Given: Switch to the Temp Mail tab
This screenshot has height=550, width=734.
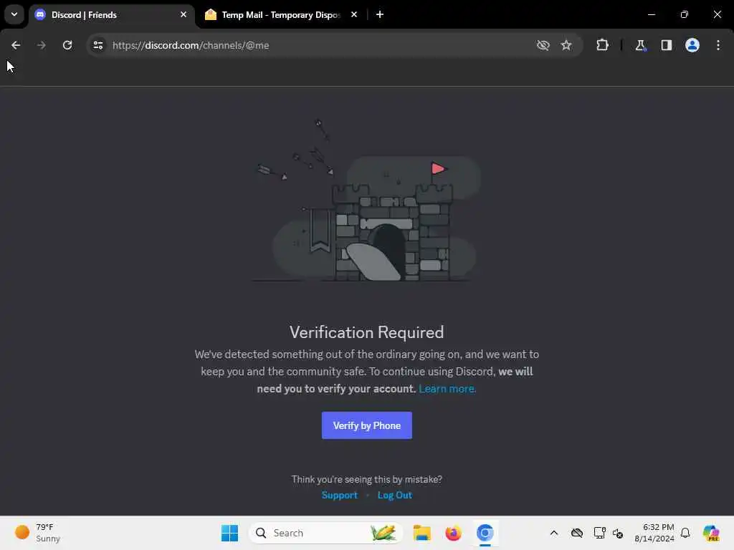Looking at the screenshot, I should point(281,15).
